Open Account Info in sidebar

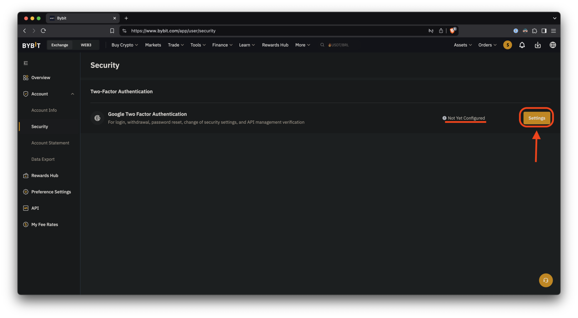click(44, 110)
